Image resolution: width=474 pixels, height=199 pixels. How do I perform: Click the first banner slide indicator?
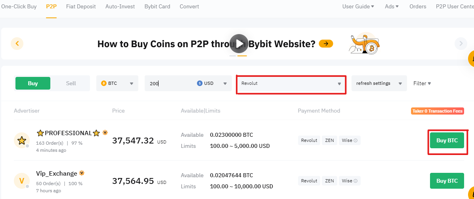click(x=233, y=56)
